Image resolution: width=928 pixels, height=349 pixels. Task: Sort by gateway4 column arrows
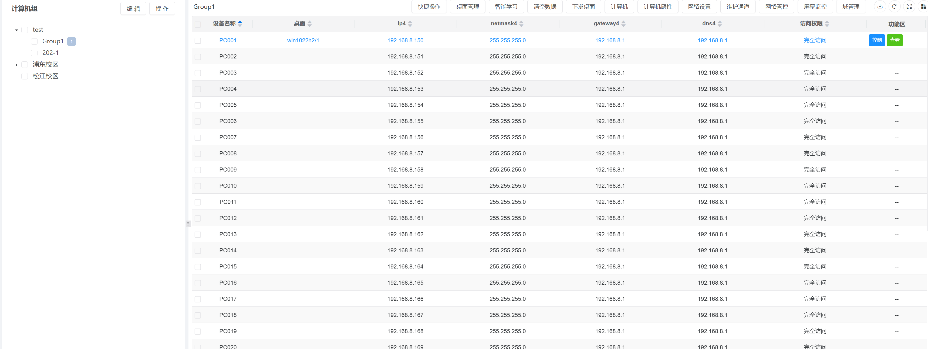click(623, 24)
